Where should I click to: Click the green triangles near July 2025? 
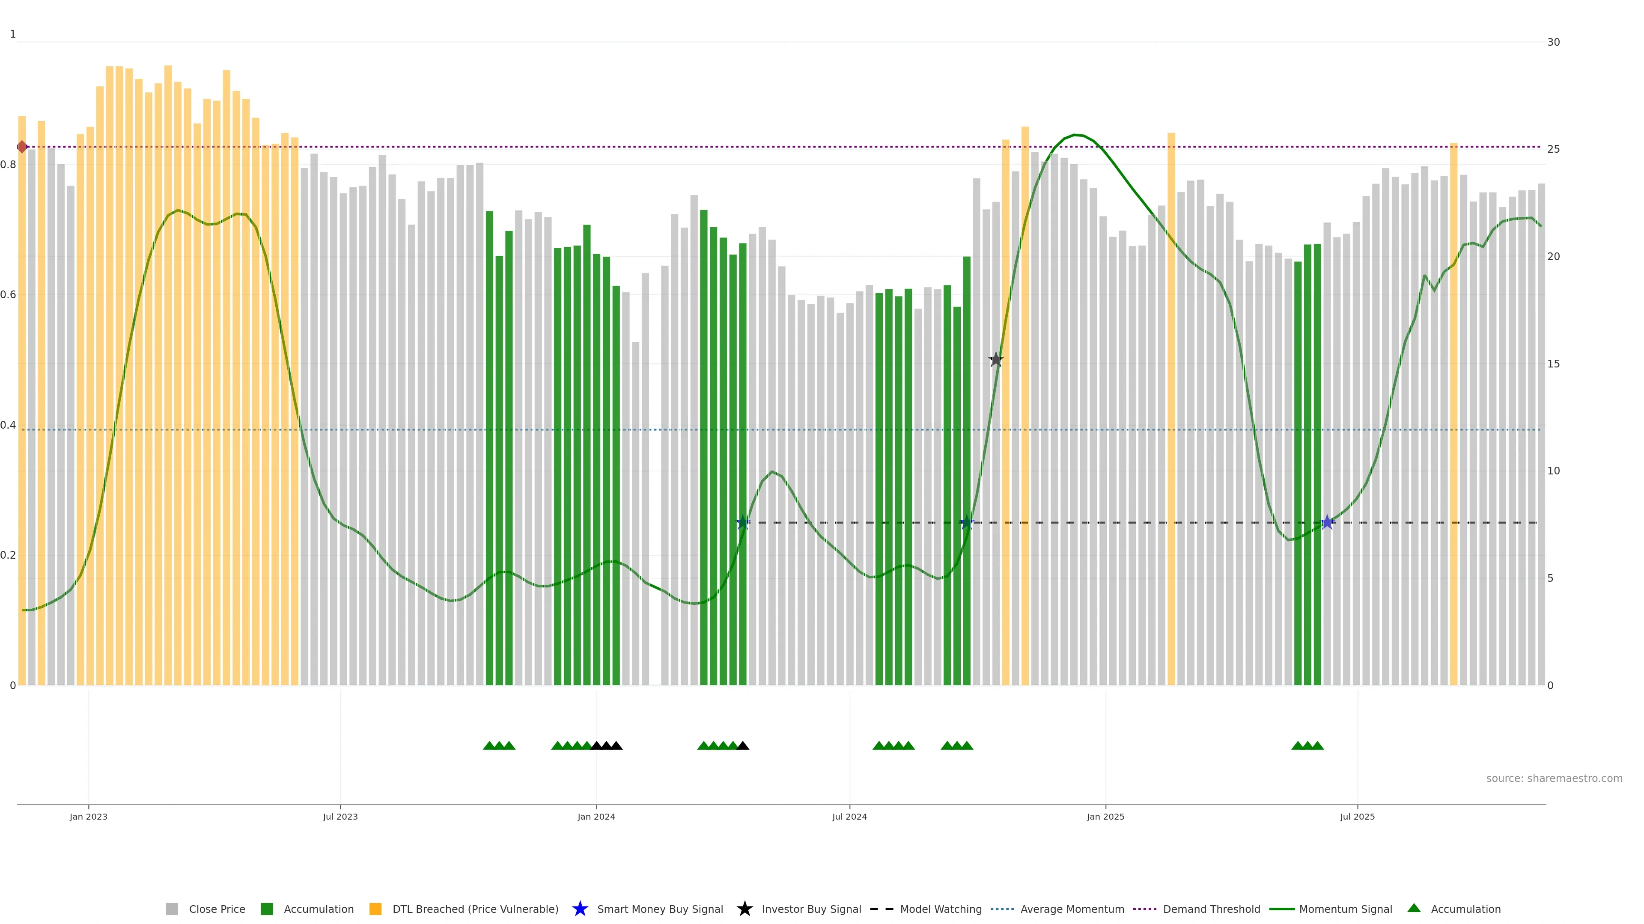(1307, 746)
